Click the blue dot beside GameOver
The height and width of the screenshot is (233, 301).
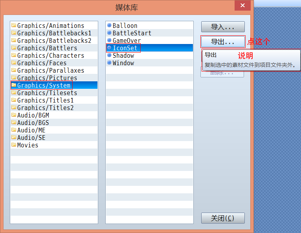(x=109, y=40)
